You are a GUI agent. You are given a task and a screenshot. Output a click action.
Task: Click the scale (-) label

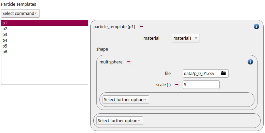tap(163, 85)
